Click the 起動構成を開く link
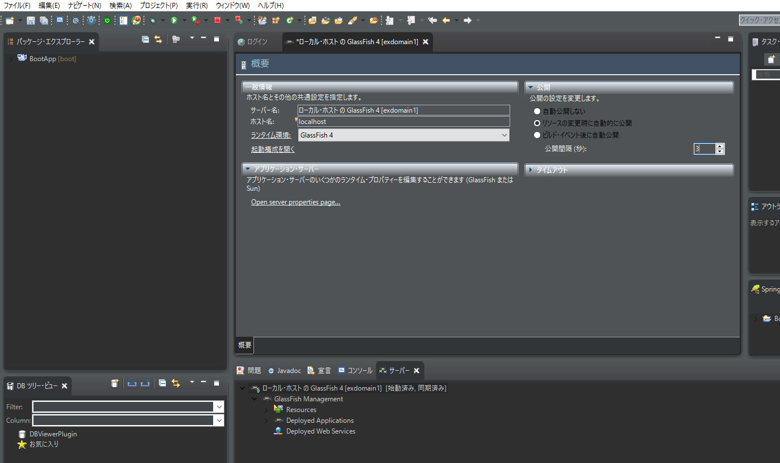The height and width of the screenshot is (463, 780). [x=273, y=149]
